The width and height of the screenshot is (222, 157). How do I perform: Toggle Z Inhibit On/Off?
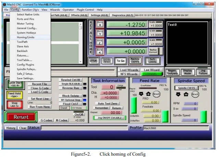[x=79, y=115]
